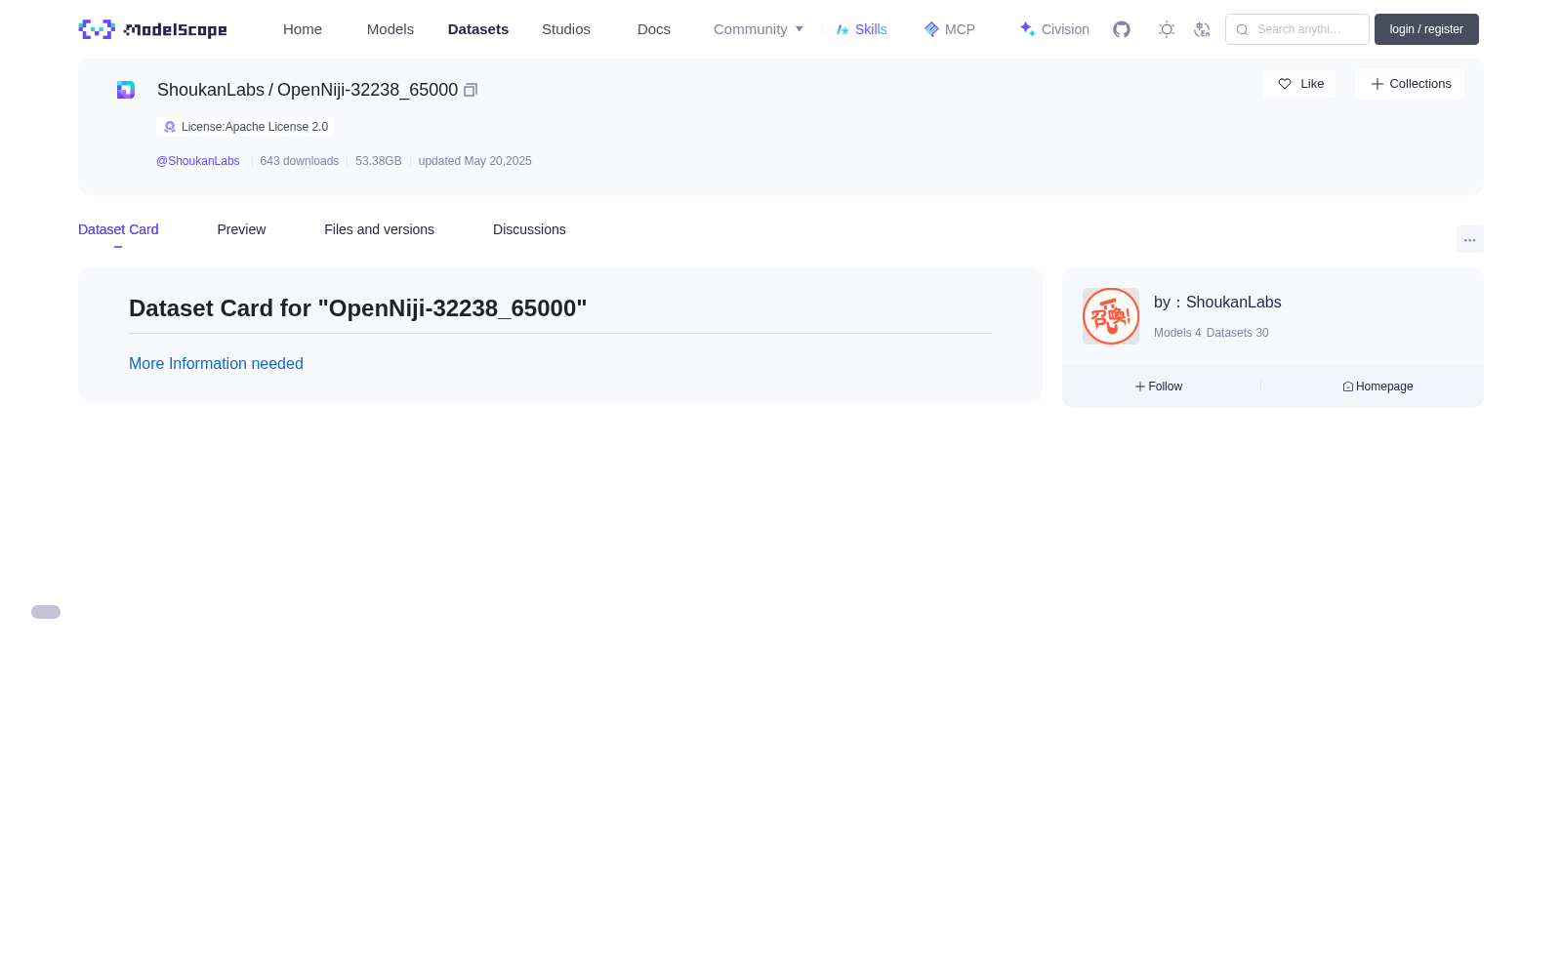Screen dimensions: 1562x976
Task: Switch to Files and versions tab
Action: (379, 229)
